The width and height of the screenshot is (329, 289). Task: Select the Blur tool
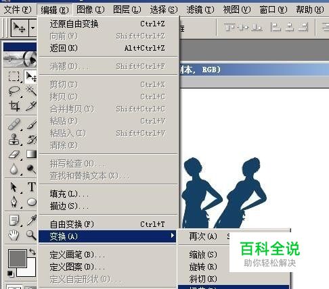point(14,169)
